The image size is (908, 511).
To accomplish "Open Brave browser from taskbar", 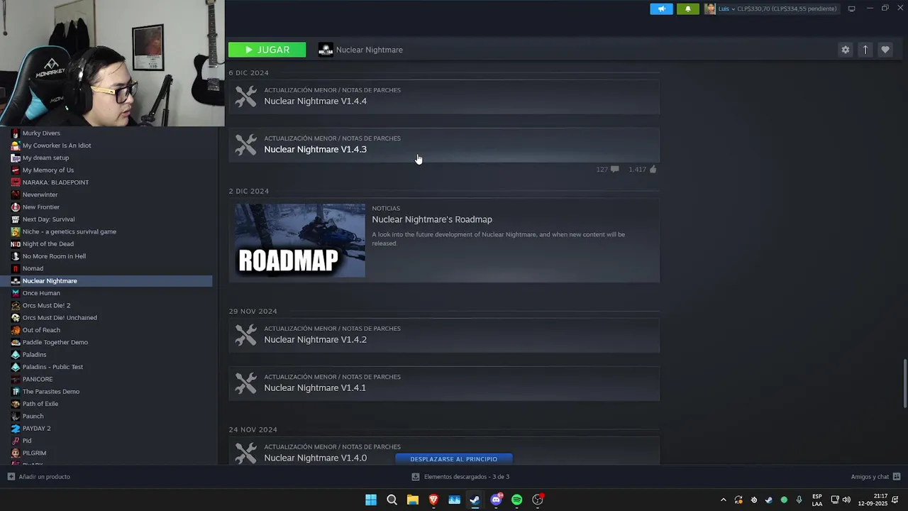I will pyautogui.click(x=433, y=500).
